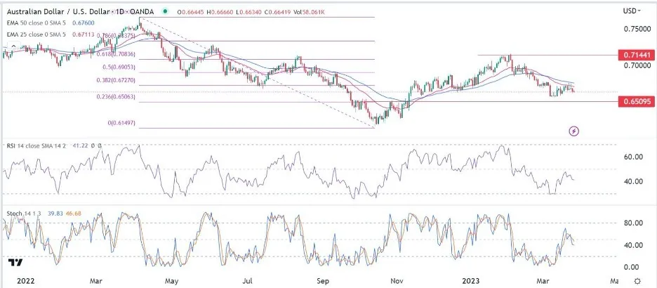
Task: Click the green market status dot
Action: tap(167, 11)
